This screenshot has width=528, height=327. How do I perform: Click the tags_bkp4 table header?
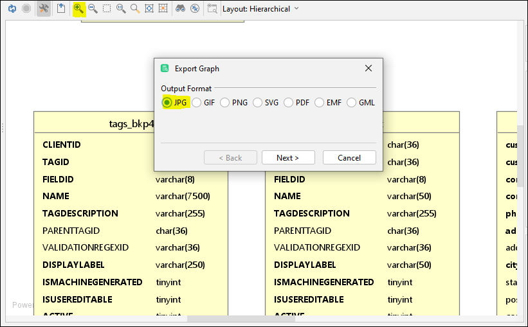[x=131, y=123]
